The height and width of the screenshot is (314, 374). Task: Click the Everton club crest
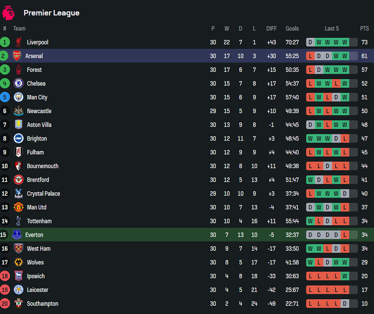point(17,235)
